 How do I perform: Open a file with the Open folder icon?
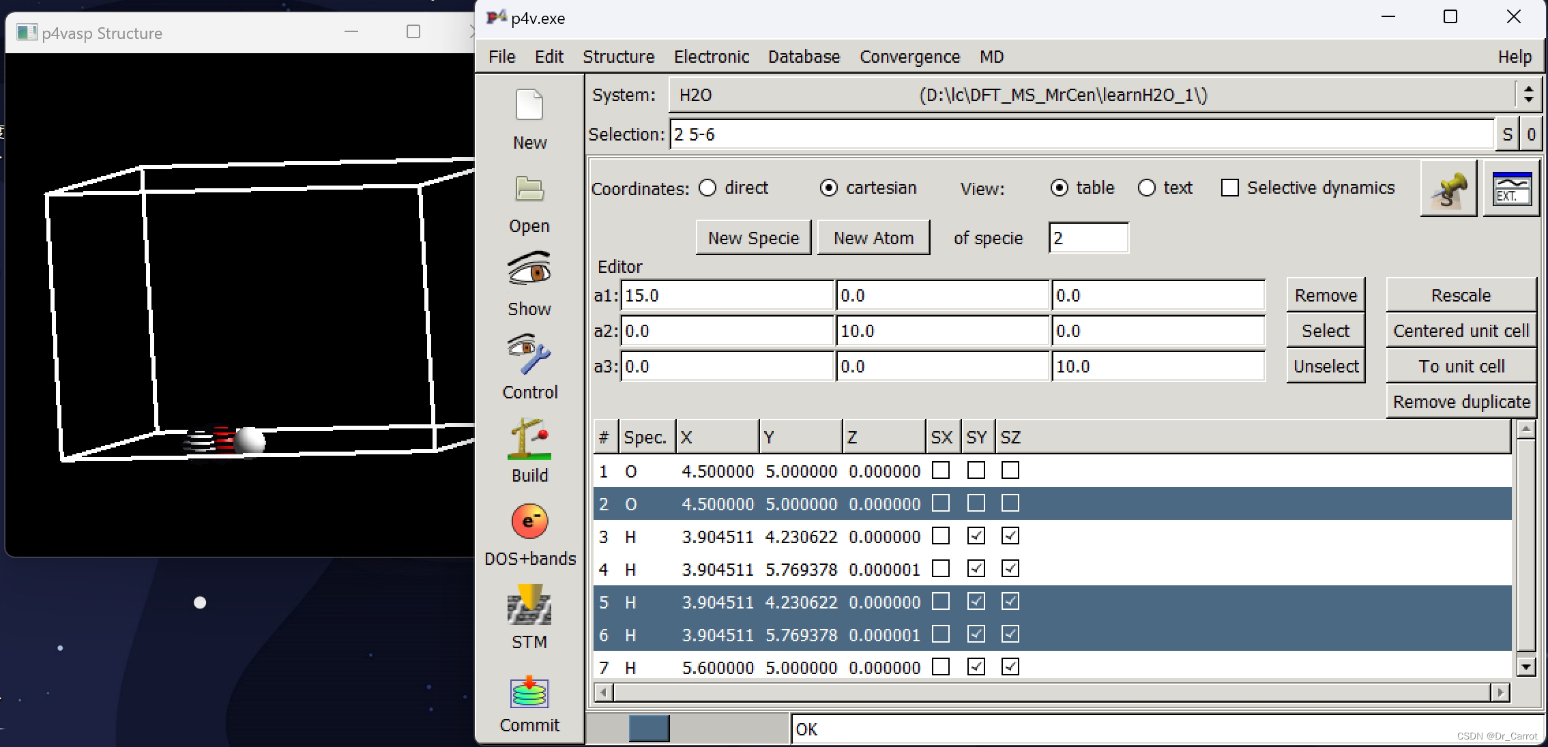[529, 190]
